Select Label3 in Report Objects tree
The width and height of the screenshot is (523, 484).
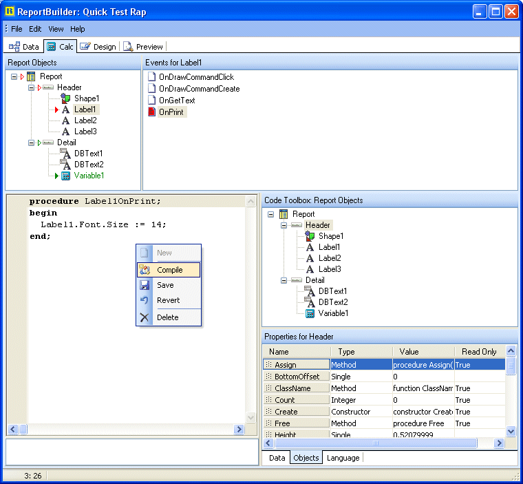pos(85,131)
